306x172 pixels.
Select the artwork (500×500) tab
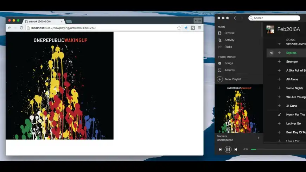[x=43, y=21]
